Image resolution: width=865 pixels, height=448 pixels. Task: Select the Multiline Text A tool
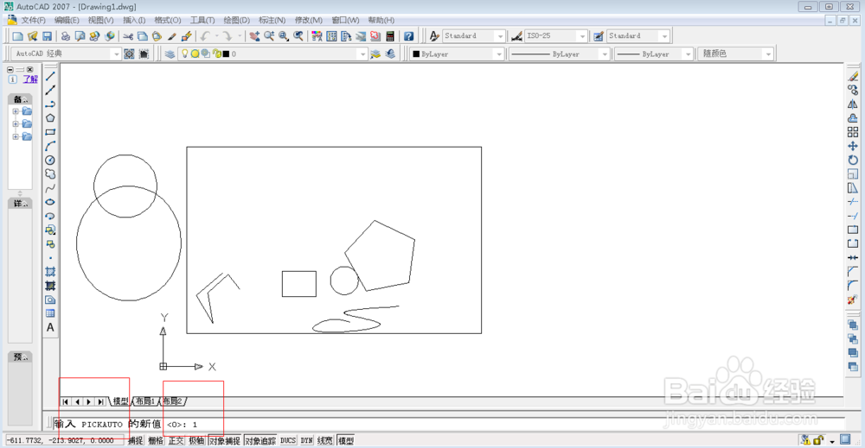pos(50,327)
